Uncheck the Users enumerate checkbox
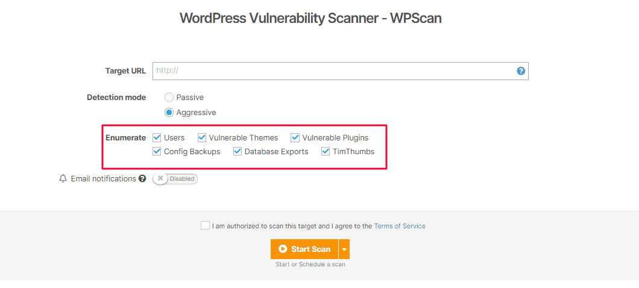639x288 pixels. 157,138
